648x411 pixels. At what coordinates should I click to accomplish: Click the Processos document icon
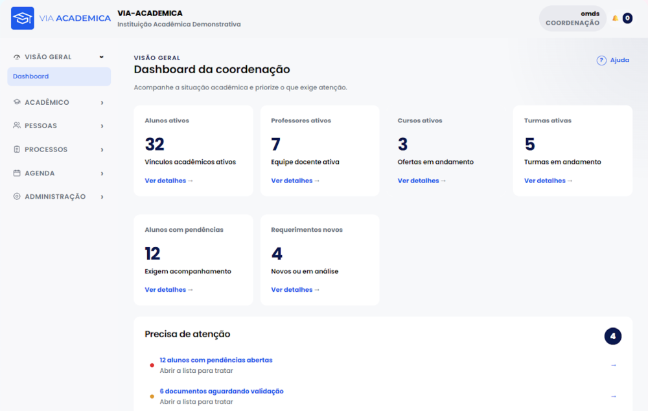[x=17, y=150]
